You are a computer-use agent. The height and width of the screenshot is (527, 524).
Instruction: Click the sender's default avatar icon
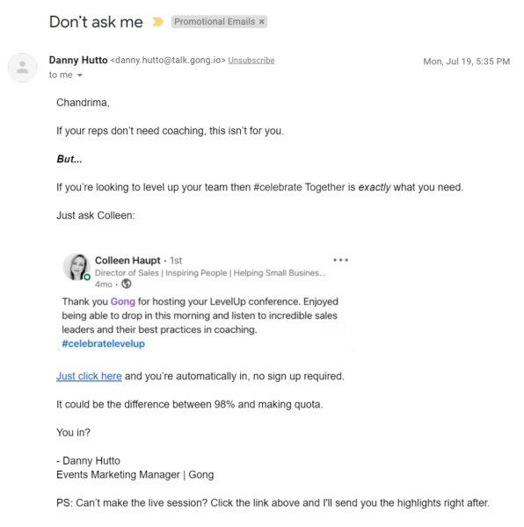pyautogui.click(x=23, y=68)
